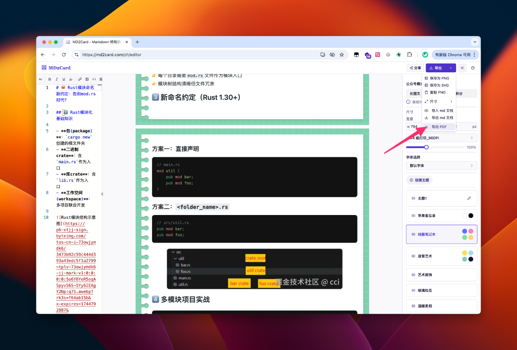The image size is (517, 350).
Task: Open the 默认字体 font dropdown
Action: [x=441, y=166]
